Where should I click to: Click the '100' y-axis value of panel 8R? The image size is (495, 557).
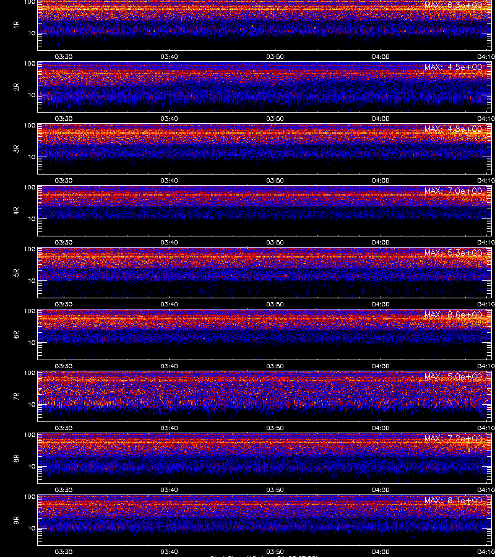[30, 435]
